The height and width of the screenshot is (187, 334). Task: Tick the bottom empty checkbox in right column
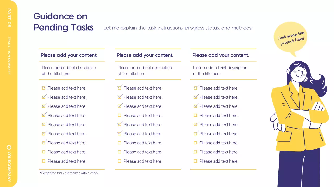pos(195,161)
